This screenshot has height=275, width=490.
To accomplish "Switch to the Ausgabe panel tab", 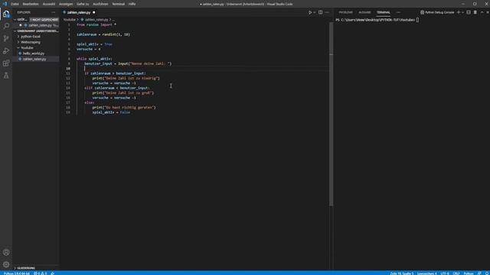I will (x=364, y=12).
